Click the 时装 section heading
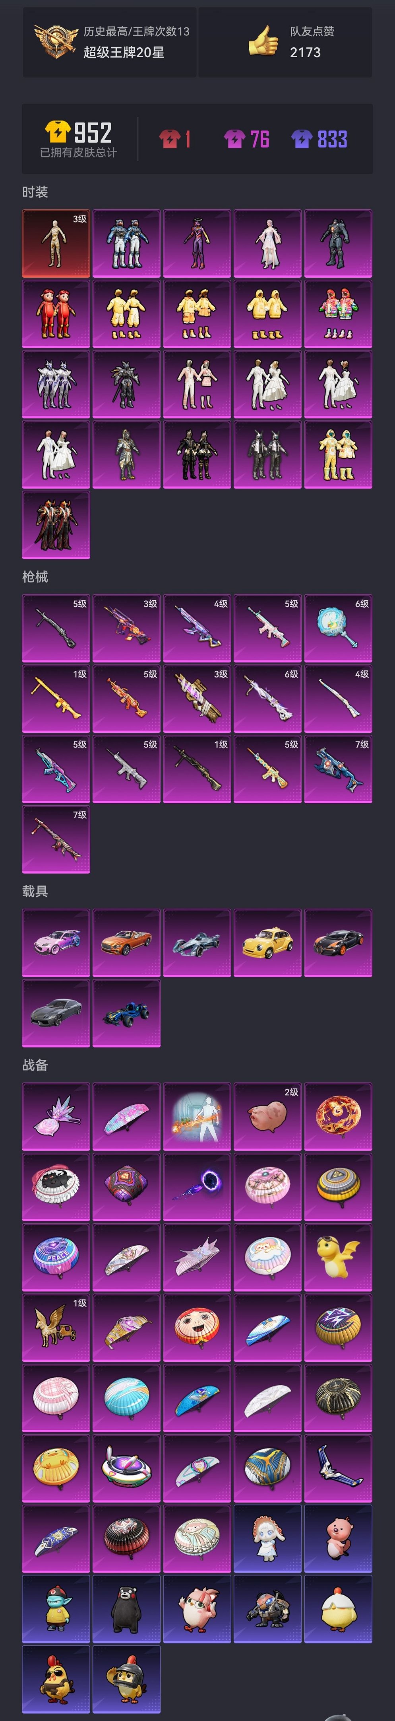395x1721 pixels. coord(35,193)
